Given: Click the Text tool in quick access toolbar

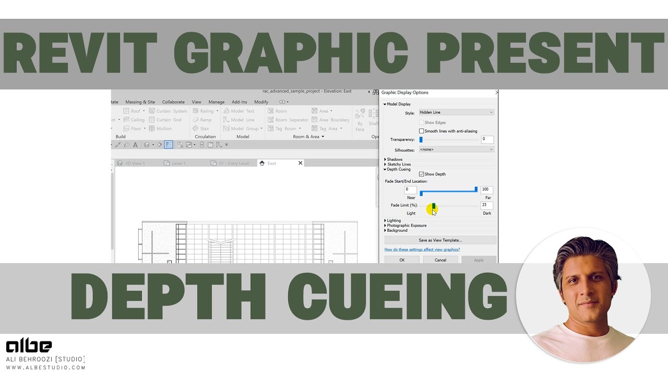Looking at the screenshot, I should [x=135, y=145].
